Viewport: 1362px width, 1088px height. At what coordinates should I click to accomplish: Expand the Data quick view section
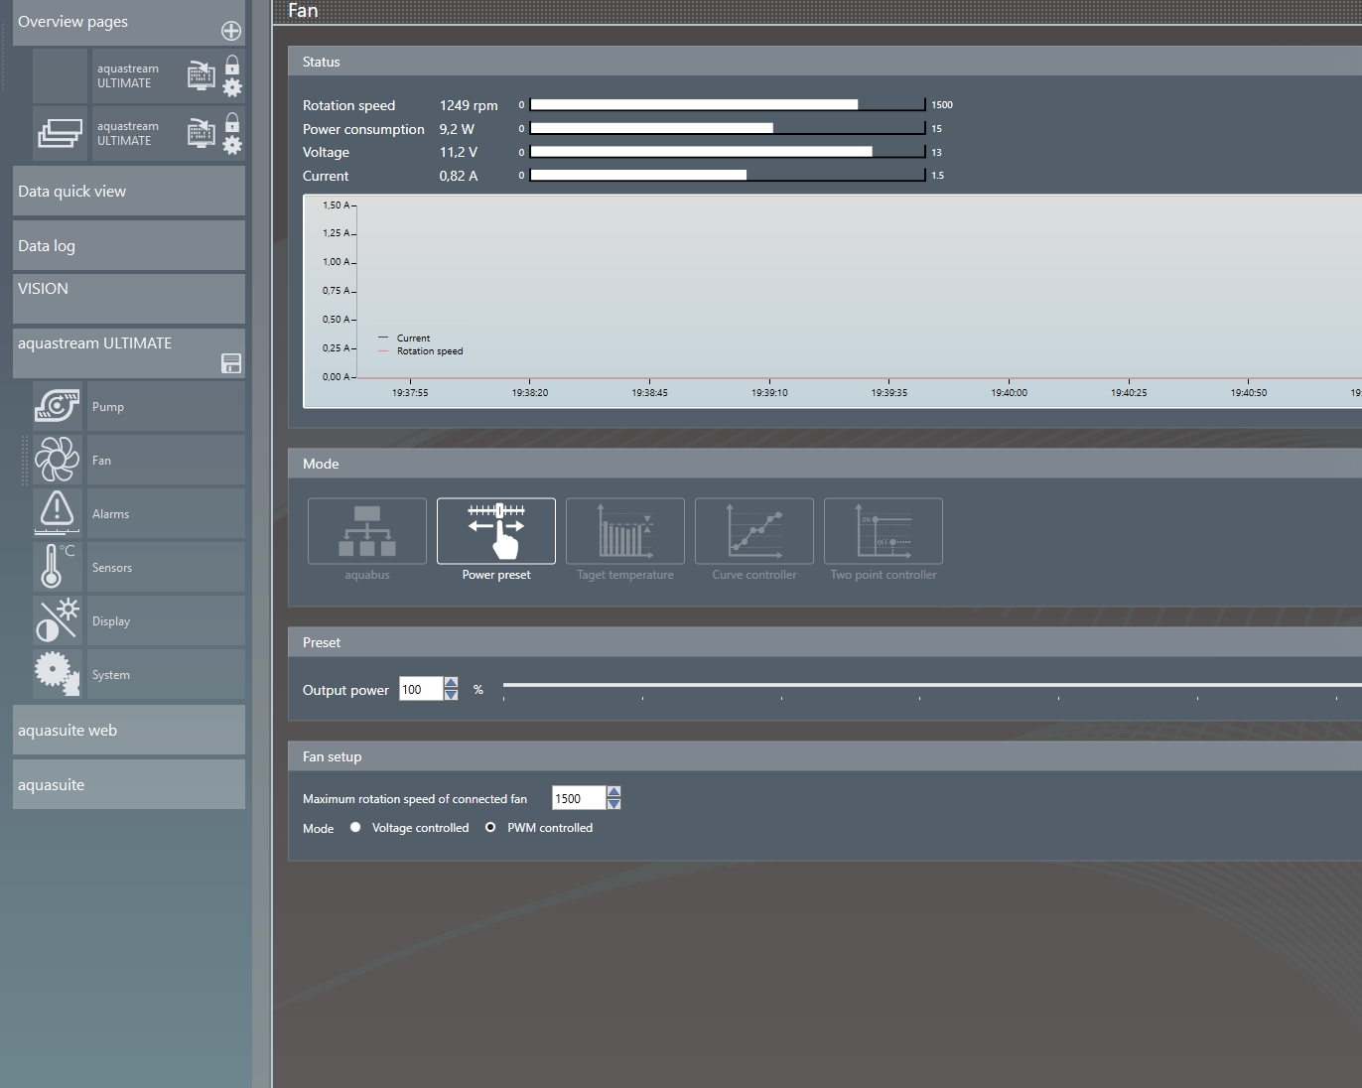(129, 191)
